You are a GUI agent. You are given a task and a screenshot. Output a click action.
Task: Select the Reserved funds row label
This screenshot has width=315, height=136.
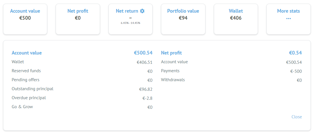(x=26, y=71)
